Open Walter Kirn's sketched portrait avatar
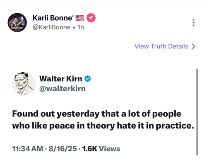The image size is (207, 164). click(x=24, y=83)
